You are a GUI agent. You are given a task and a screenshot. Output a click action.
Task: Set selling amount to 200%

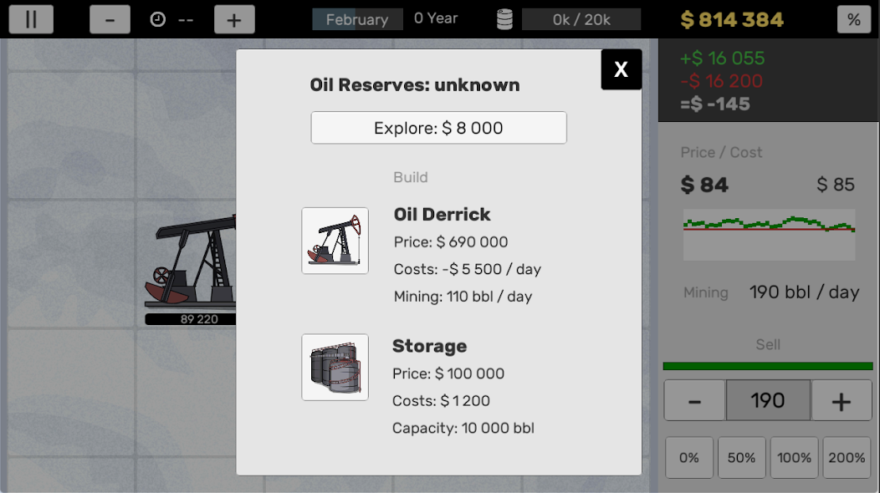point(847,457)
